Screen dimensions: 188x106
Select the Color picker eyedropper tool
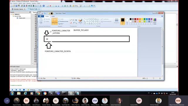point(73,23)
